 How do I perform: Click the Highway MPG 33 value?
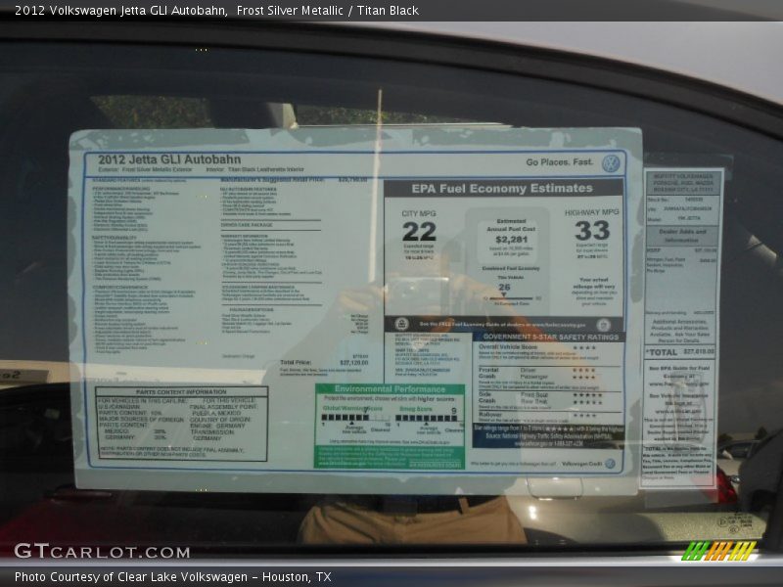click(591, 232)
